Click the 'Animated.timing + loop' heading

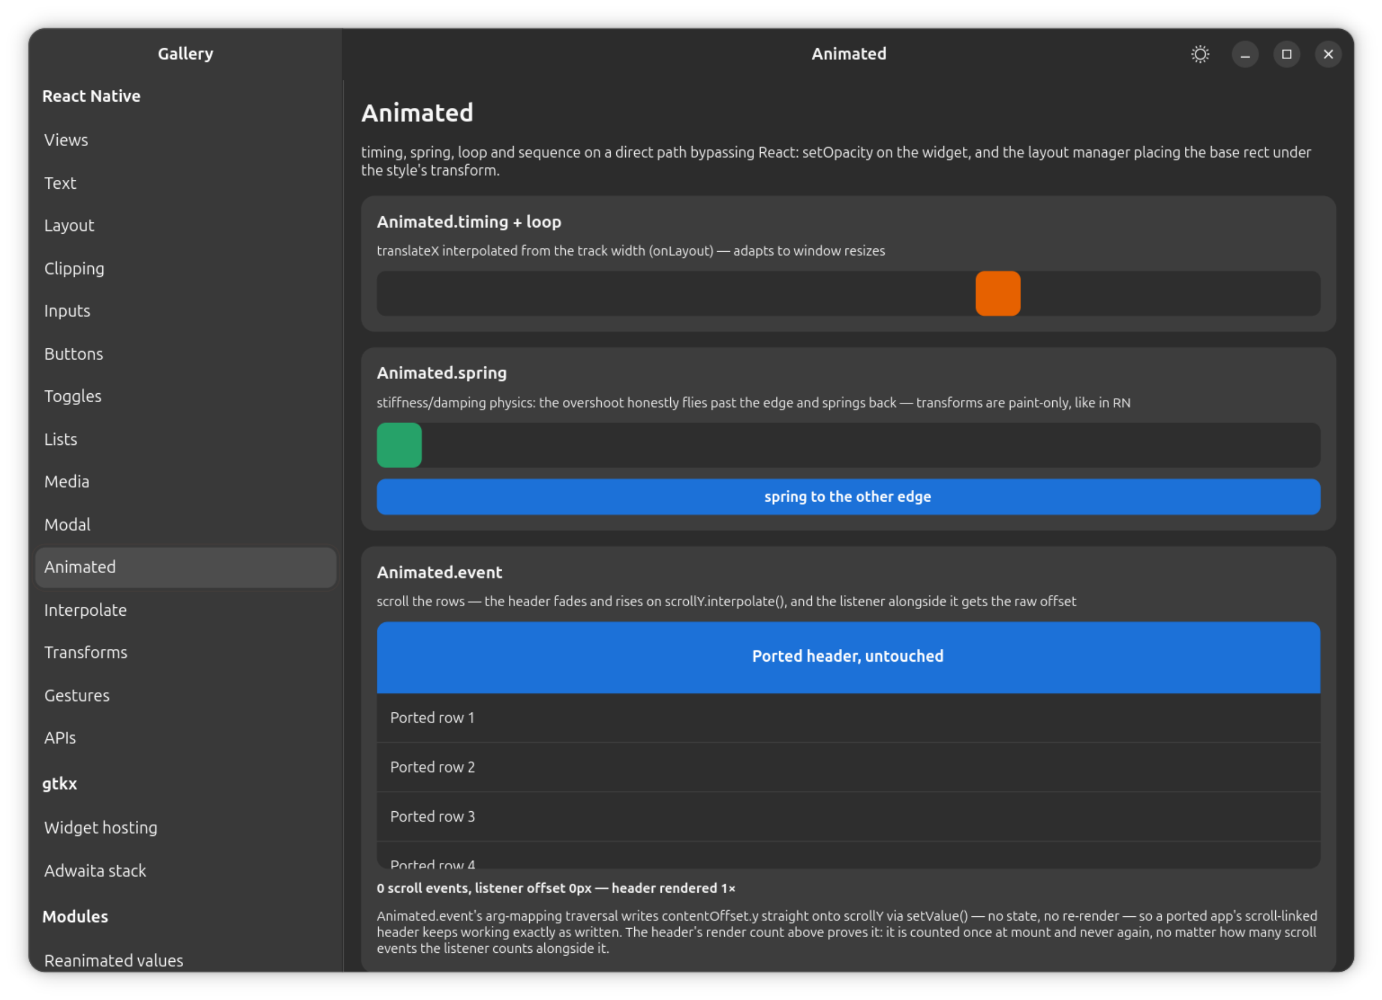[x=469, y=222]
